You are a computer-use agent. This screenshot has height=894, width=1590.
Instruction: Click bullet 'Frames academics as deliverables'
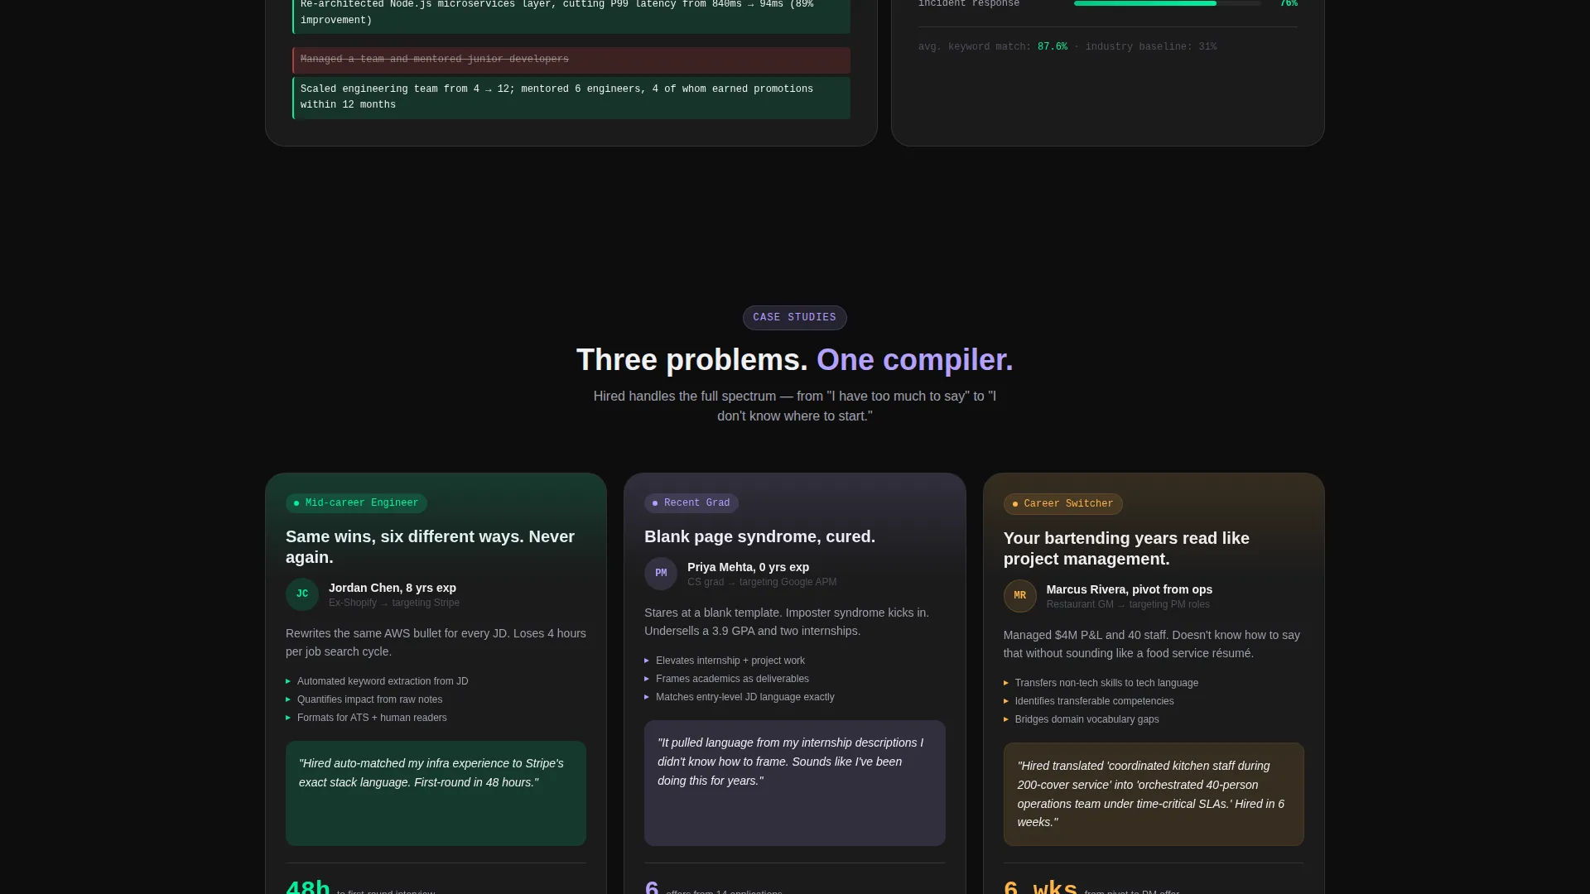732,679
